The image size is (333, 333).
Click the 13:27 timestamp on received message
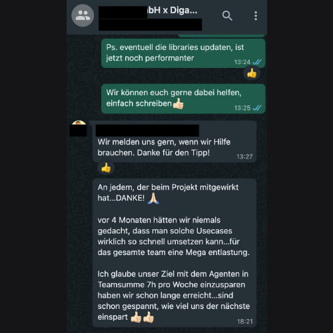pos(244,157)
